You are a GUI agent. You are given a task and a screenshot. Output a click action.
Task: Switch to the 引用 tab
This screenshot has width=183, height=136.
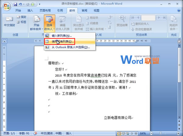click(x=60, y=10)
